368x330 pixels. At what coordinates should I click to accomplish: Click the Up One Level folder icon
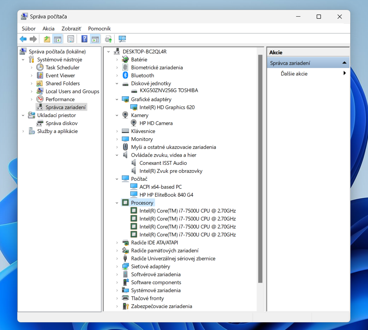tap(47, 39)
